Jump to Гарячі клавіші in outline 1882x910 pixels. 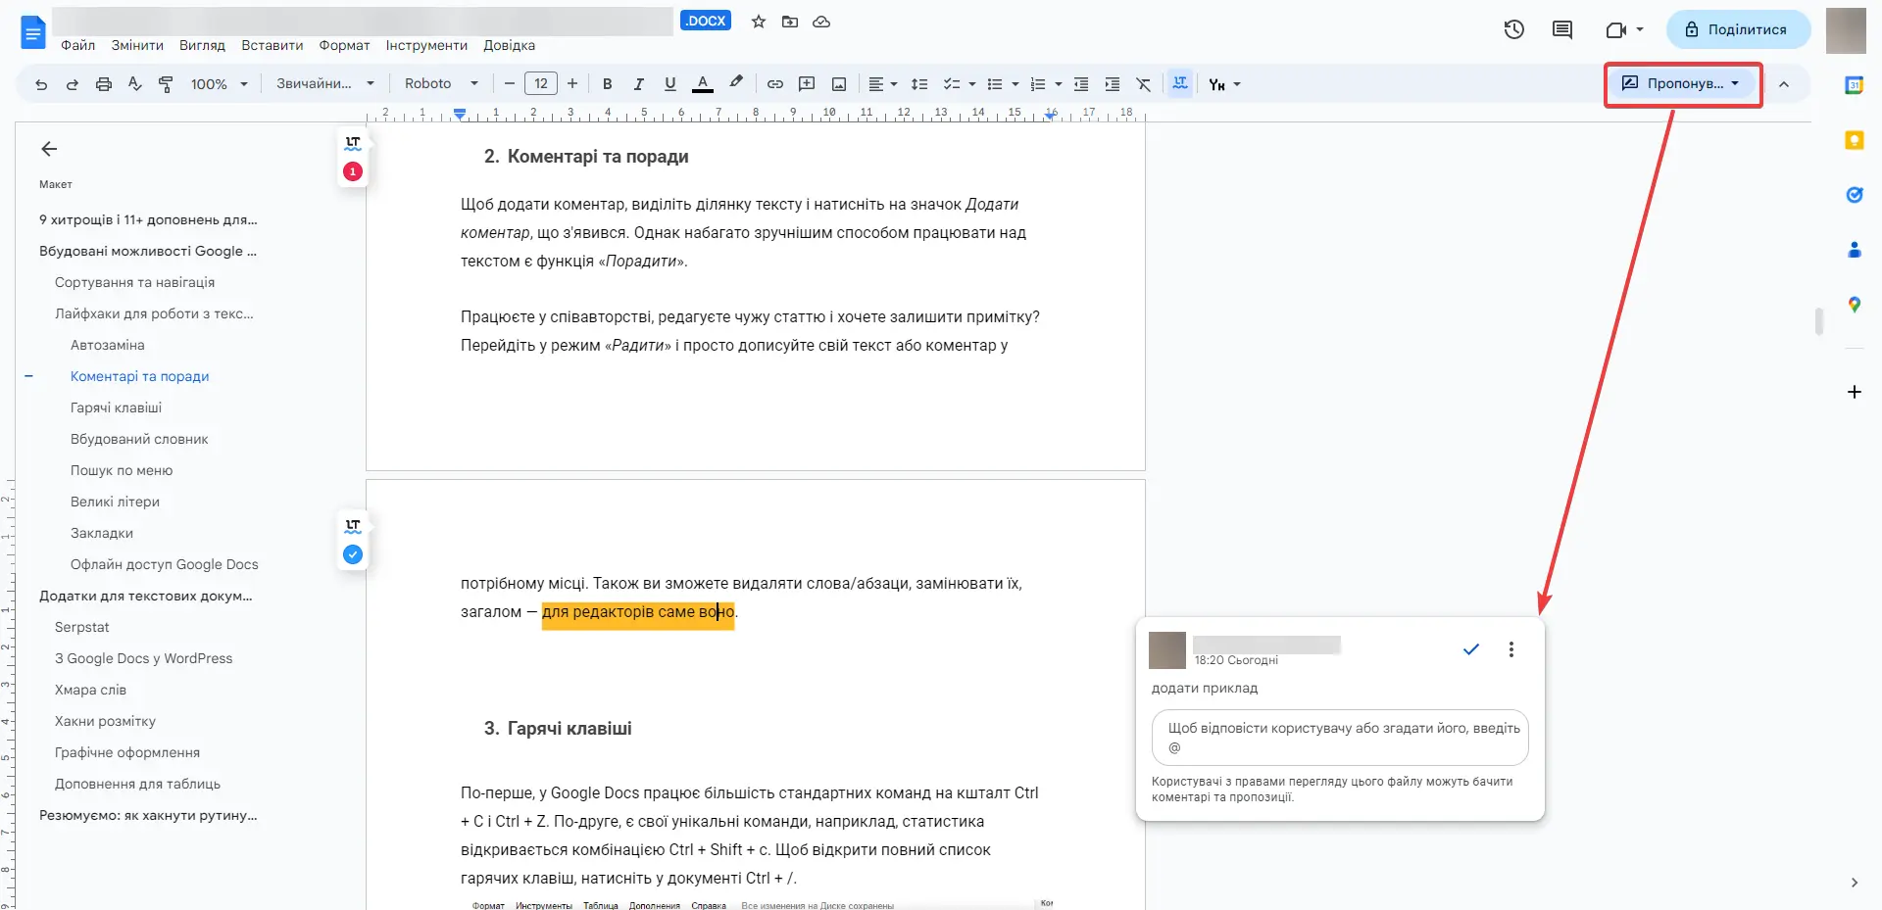pos(116,407)
